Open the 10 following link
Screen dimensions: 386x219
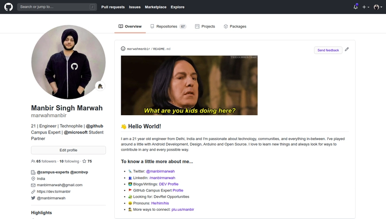69,162
